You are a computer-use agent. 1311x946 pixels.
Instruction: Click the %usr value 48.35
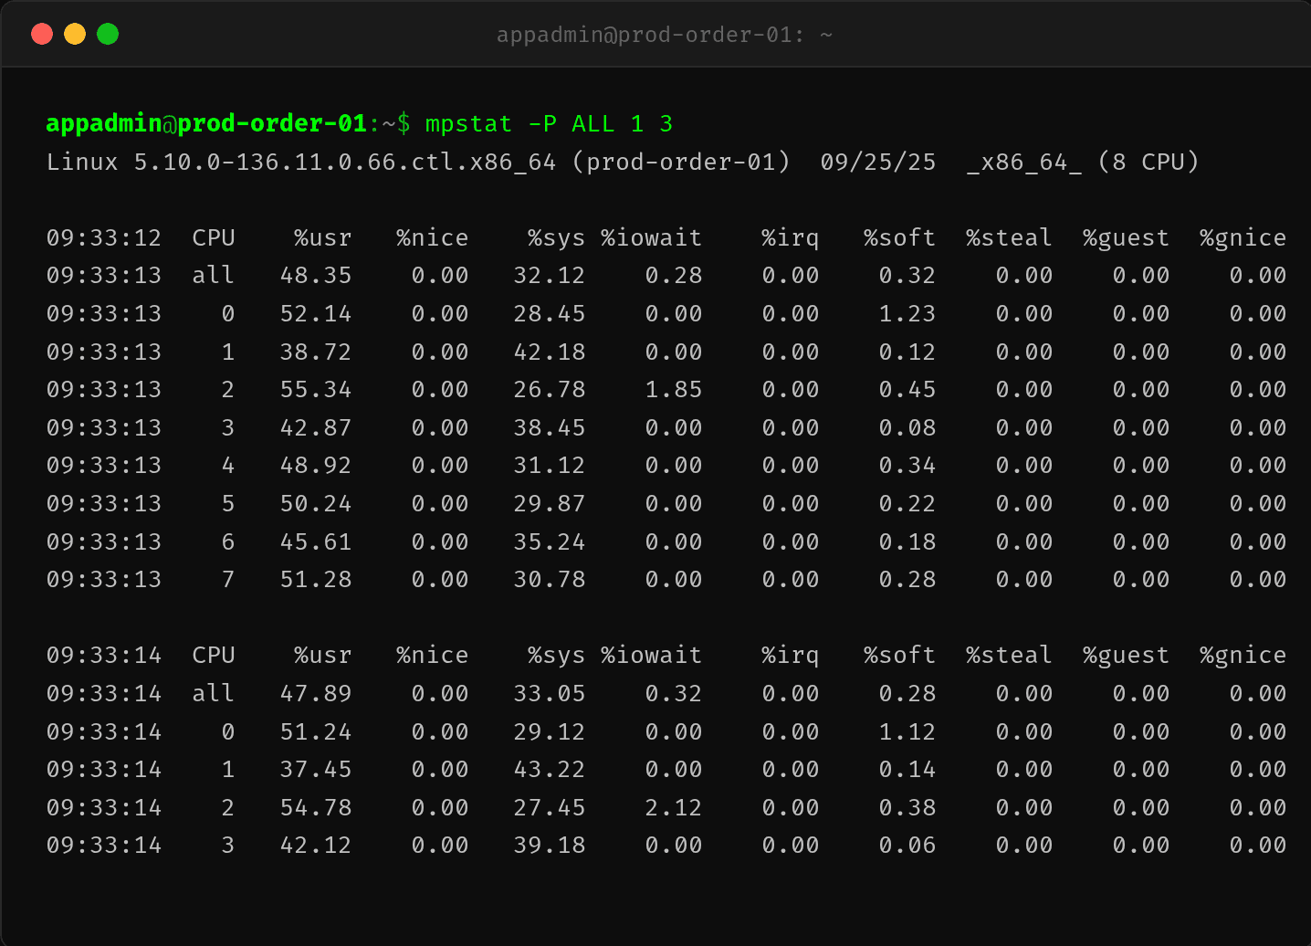click(x=316, y=275)
